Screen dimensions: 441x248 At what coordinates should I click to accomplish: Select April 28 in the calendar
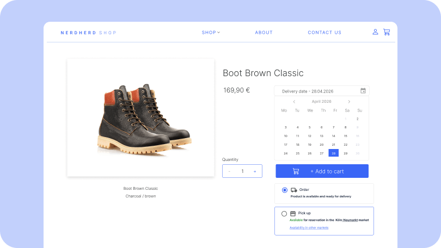point(334,153)
